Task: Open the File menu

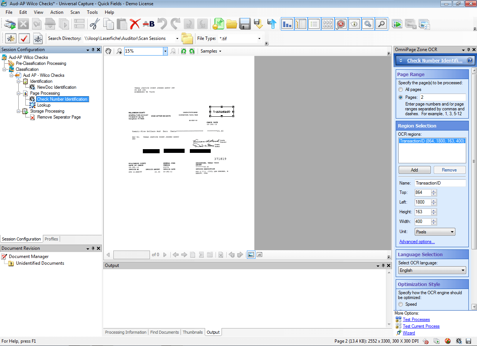Action: pyautogui.click(x=9, y=12)
